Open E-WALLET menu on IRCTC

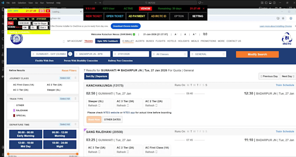128,41
